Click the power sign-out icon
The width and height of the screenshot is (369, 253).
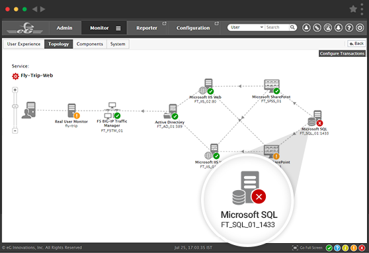[360, 28]
